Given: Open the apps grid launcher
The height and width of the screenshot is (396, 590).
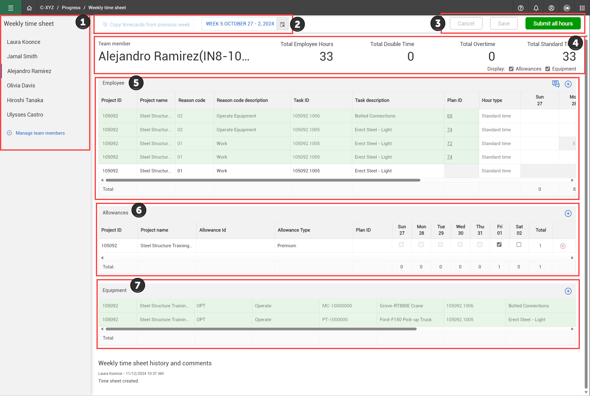Looking at the screenshot, I should coord(582,8).
